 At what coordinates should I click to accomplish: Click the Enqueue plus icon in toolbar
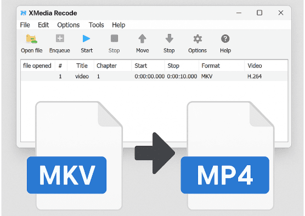[x=60, y=38]
